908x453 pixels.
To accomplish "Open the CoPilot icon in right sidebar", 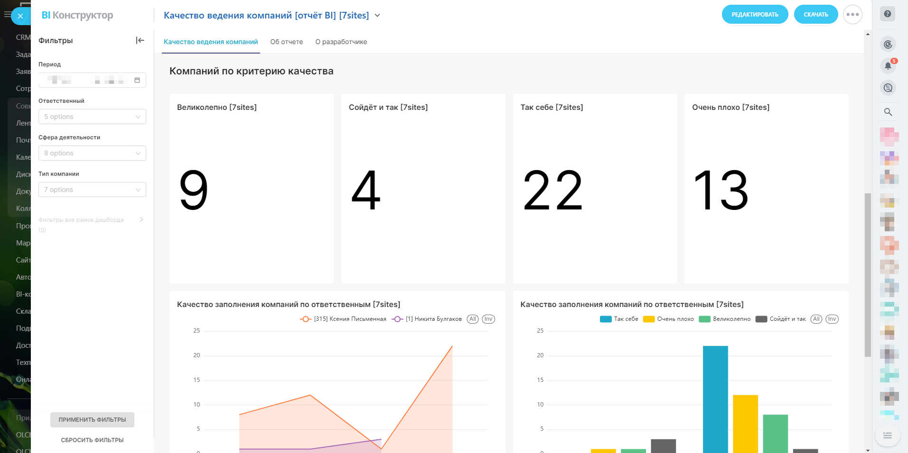I will [x=888, y=45].
